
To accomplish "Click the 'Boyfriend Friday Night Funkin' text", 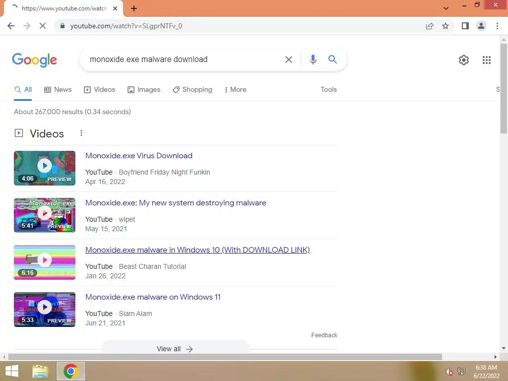I will 164,172.
